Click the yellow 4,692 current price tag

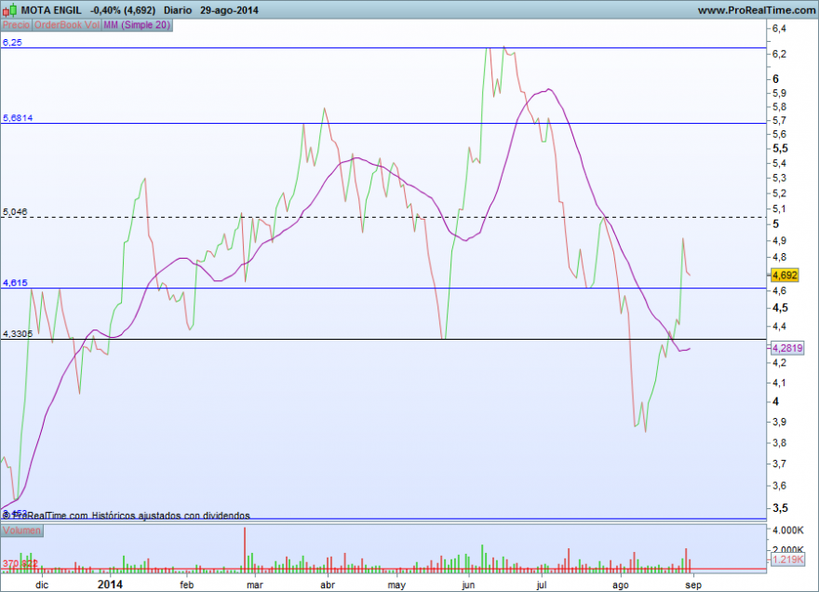(785, 276)
